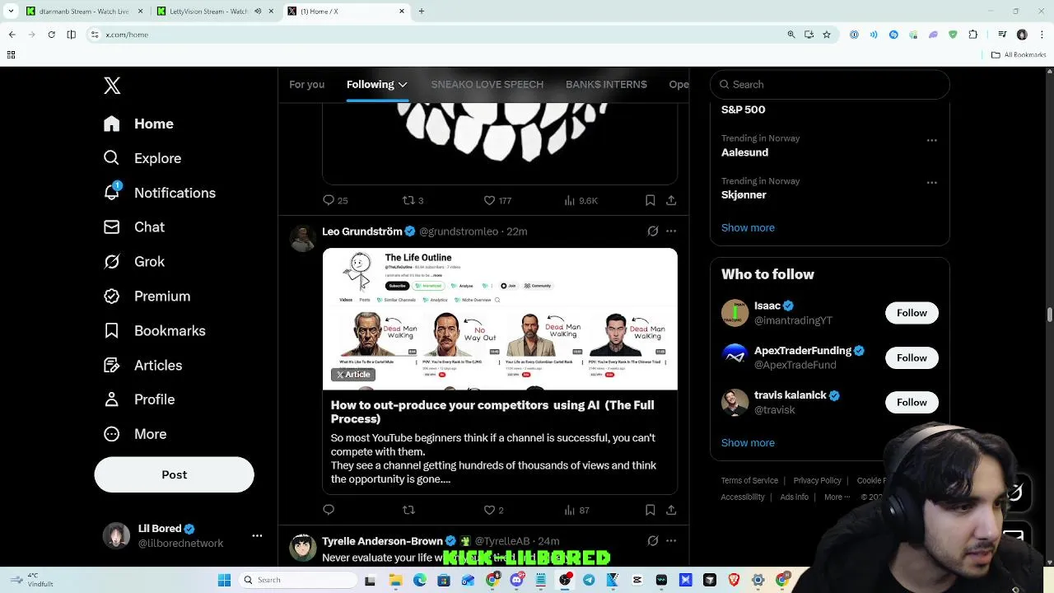Open Discord from the taskbar

click(516, 580)
